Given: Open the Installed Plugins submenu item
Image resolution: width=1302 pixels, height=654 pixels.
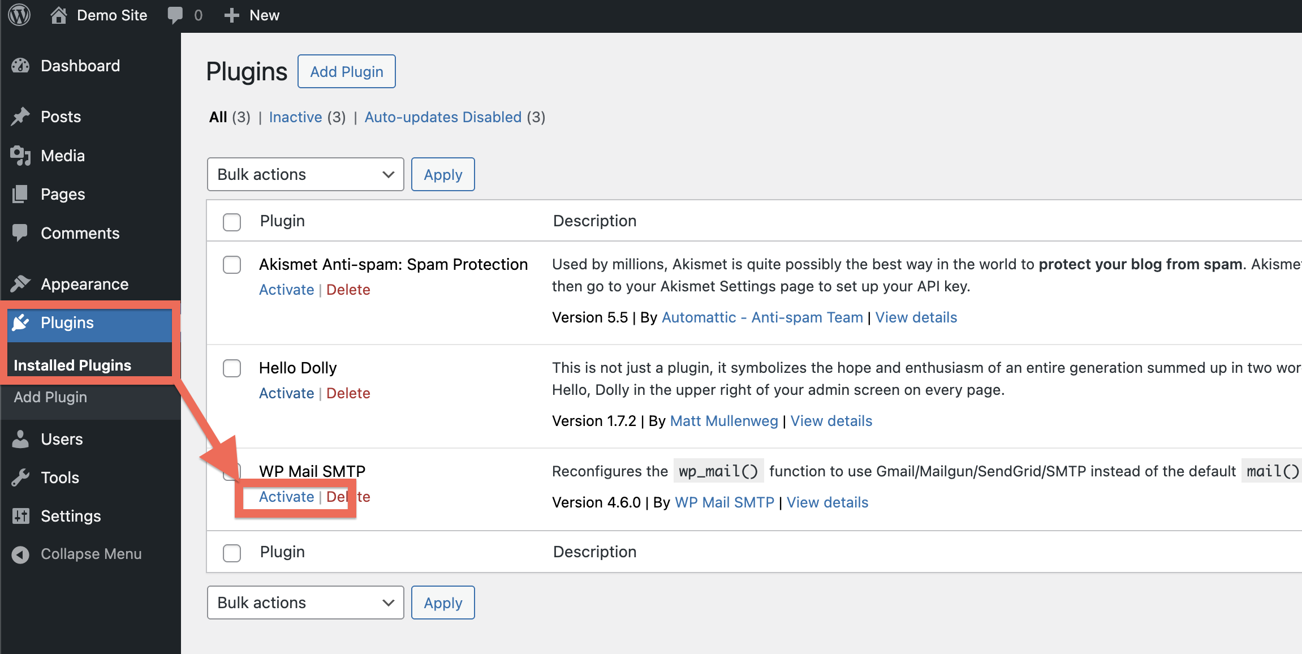Looking at the screenshot, I should coord(72,364).
